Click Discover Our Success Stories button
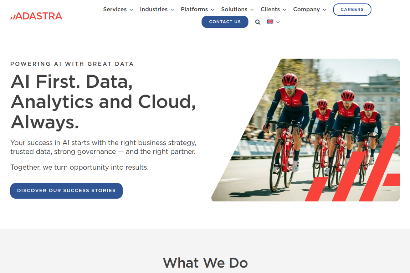410x273 pixels. pyautogui.click(x=66, y=191)
